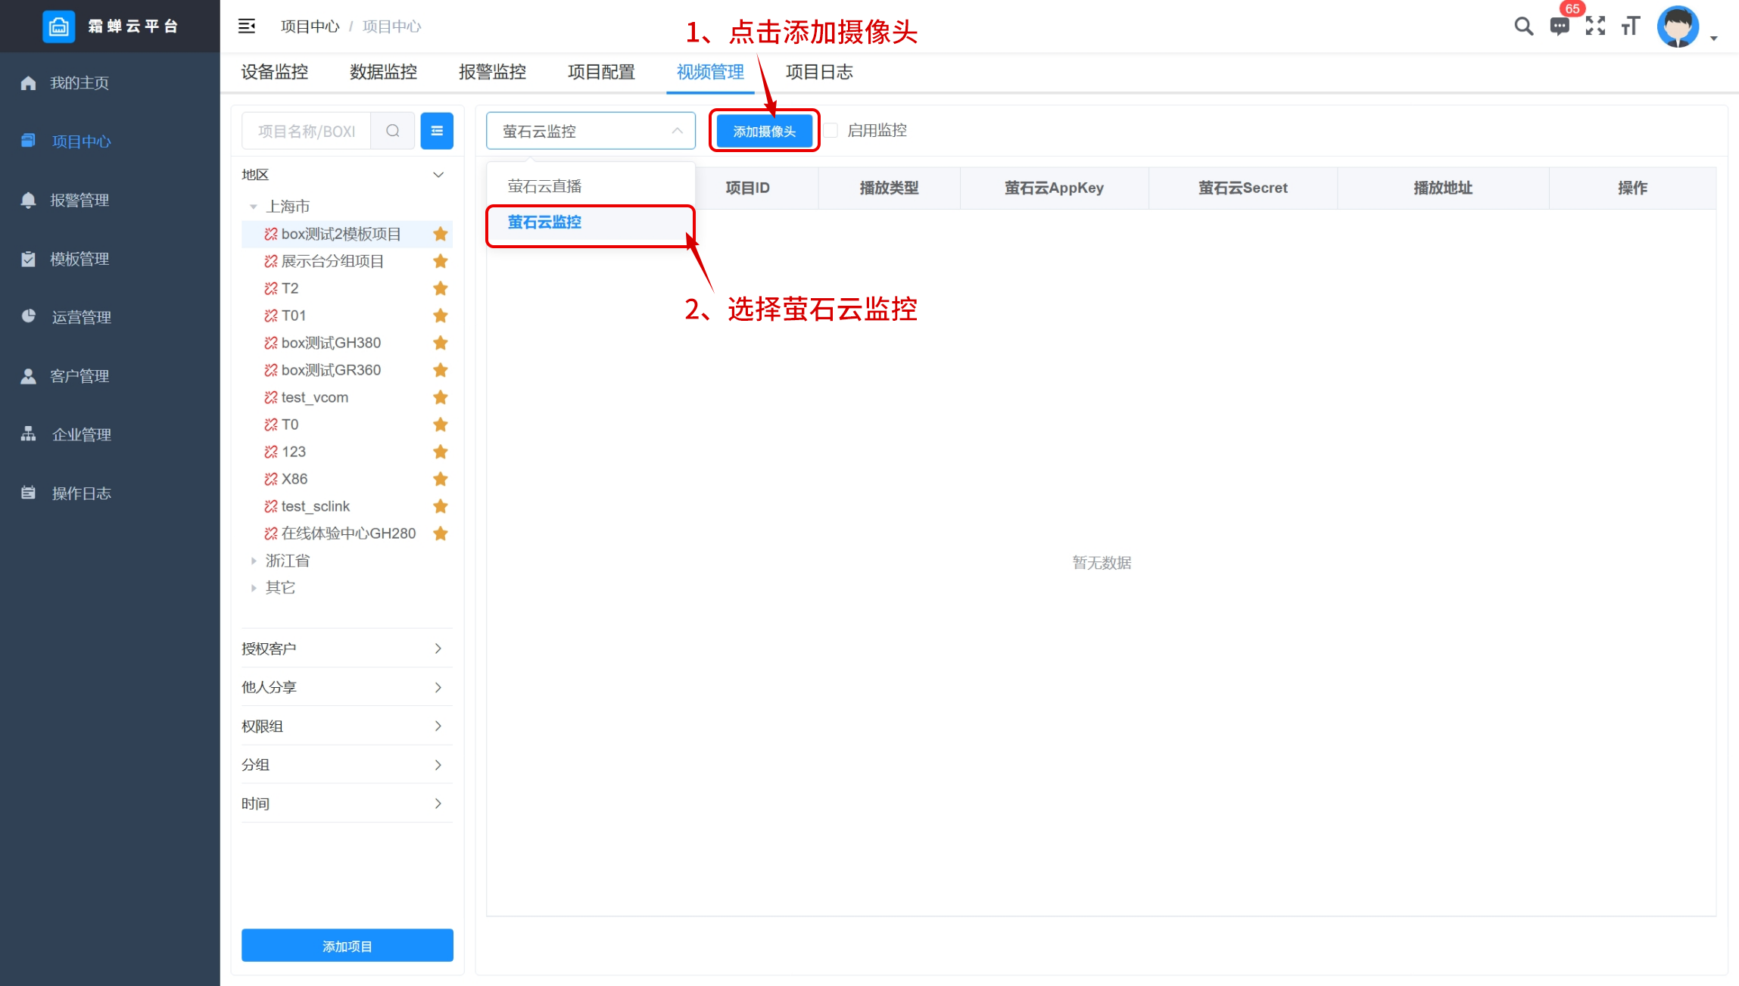This screenshot has width=1739, height=986.
Task: Open the search magnifier in the top bar
Action: [1523, 26]
